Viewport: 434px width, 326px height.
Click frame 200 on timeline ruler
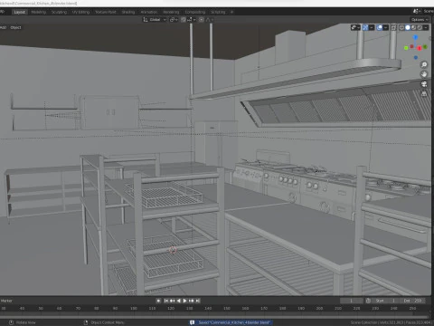(x=319, y=309)
